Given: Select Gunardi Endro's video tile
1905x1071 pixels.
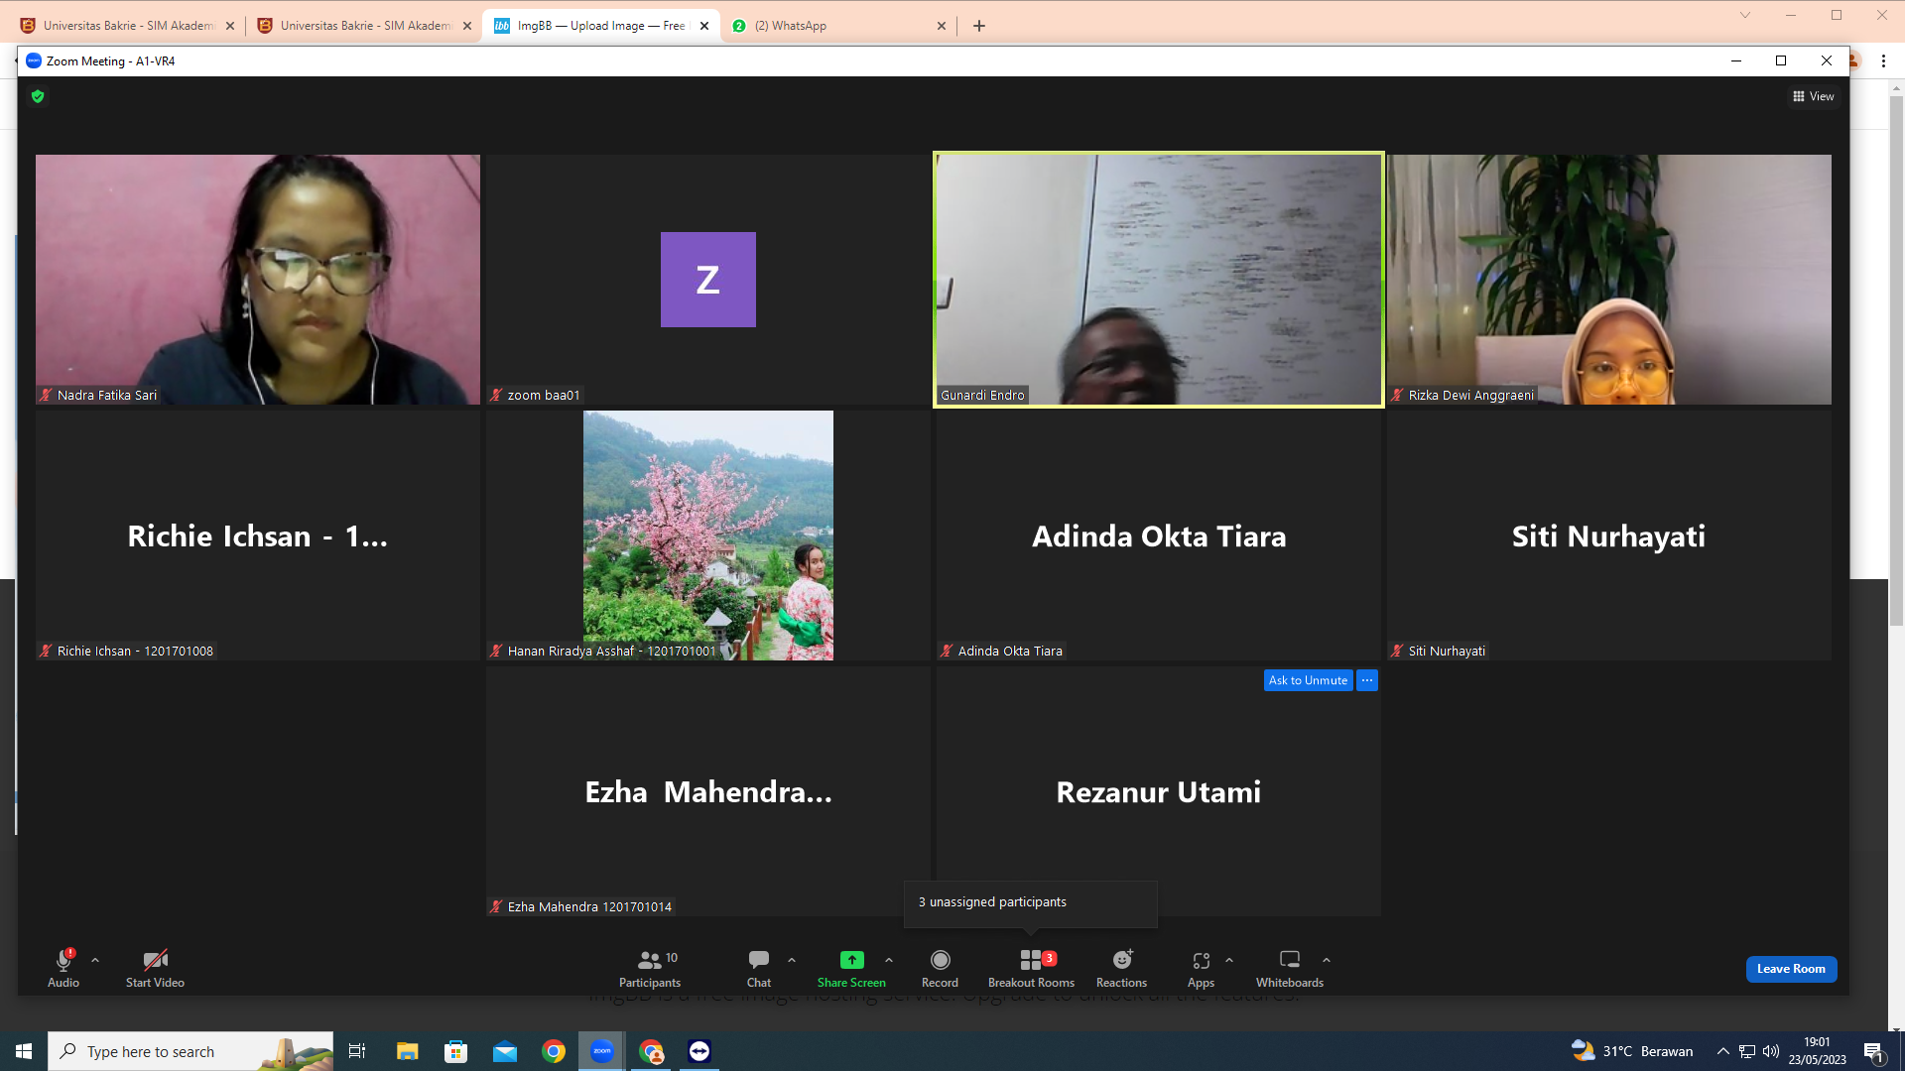Looking at the screenshot, I should [x=1159, y=279].
